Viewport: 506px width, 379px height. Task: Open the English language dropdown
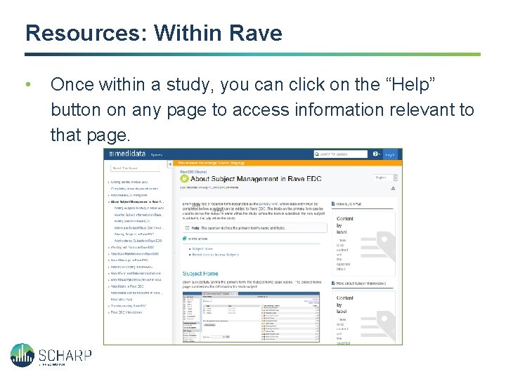(386, 178)
